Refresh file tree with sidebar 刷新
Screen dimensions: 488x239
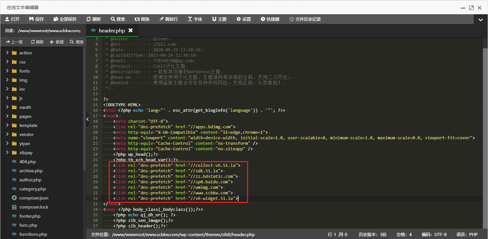(x=37, y=42)
